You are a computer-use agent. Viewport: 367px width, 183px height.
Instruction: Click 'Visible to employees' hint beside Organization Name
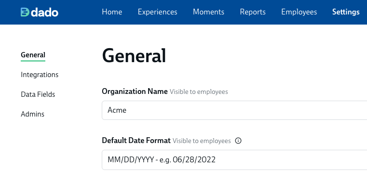point(199,92)
